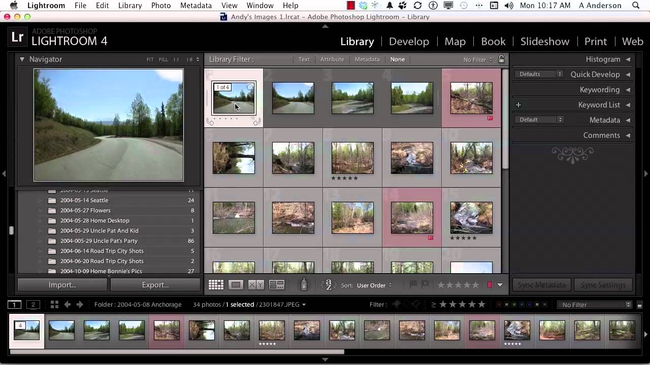Switch to Grid view in toolbar
This screenshot has width=650, height=365.
216,285
